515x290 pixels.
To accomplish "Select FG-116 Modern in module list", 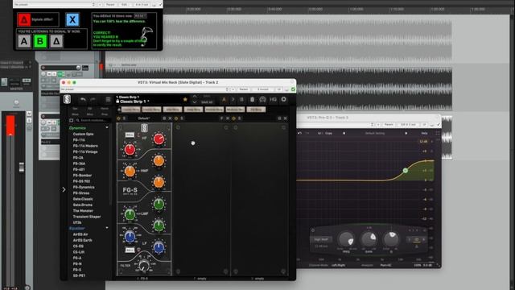I will pyautogui.click(x=85, y=146).
